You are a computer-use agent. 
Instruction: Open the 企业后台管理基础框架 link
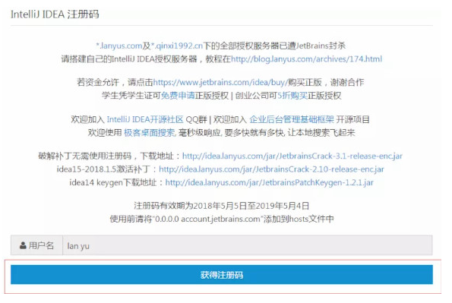click(x=292, y=119)
